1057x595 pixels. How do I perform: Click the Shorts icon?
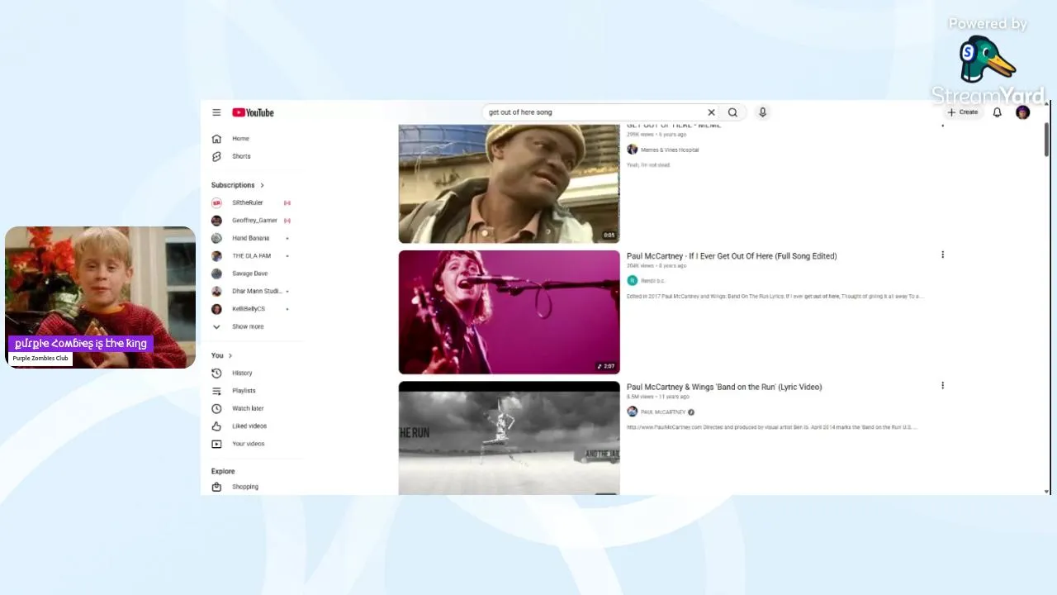(216, 156)
